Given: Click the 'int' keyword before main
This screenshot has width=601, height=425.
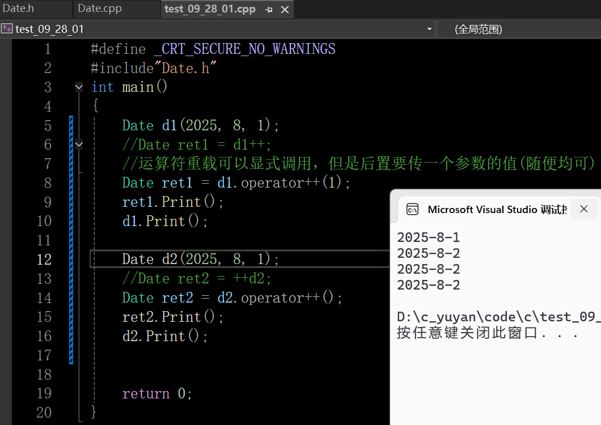Looking at the screenshot, I should [102, 87].
